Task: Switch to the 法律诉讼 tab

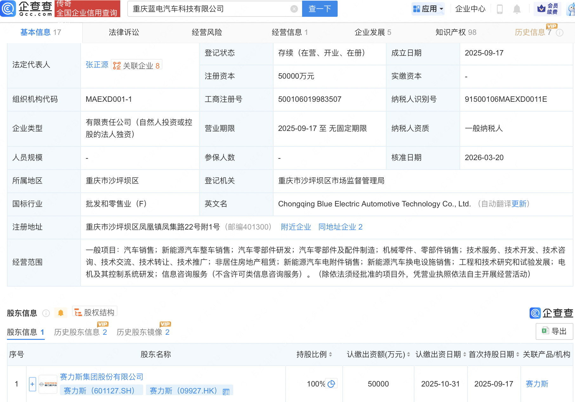Action: click(x=124, y=32)
